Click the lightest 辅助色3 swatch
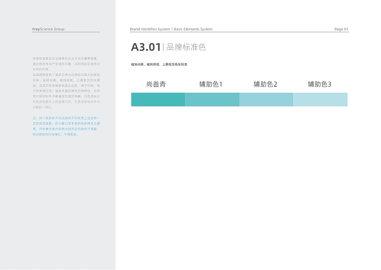The width and height of the screenshot is (381, 270). pyautogui.click(x=320, y=99)
